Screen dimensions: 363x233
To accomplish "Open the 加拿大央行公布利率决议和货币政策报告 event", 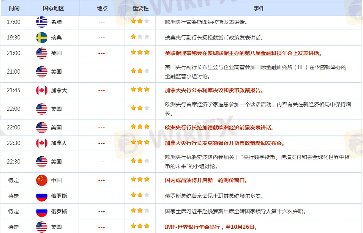I will click(214, 91).
